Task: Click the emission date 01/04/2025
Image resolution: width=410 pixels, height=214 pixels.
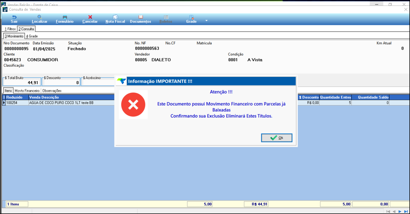Action: coord(44,49)
